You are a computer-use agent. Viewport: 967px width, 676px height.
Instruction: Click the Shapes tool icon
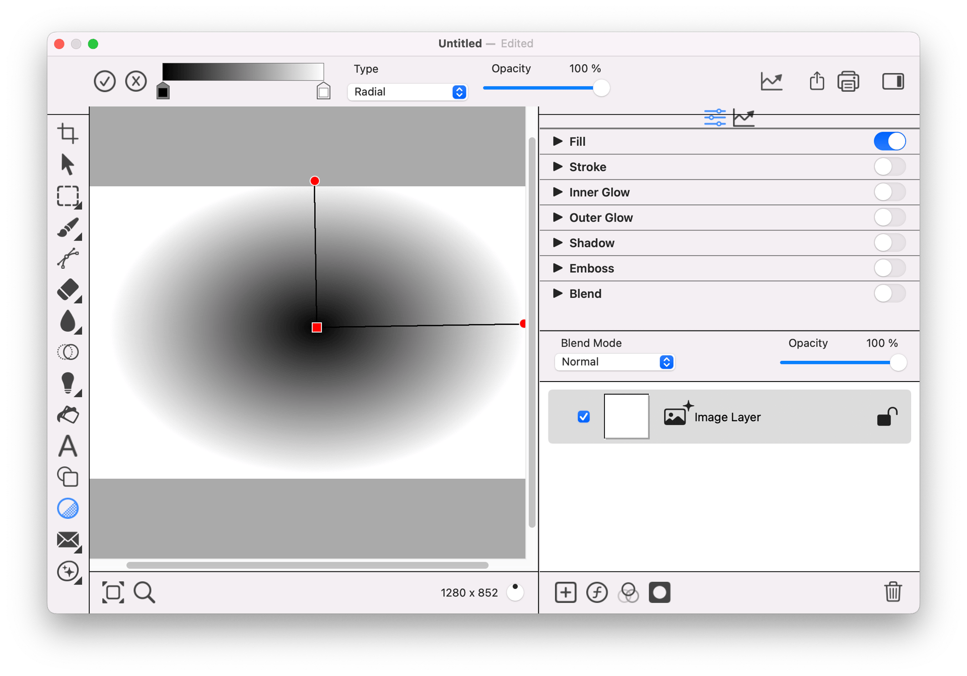[x=67, y=477]
